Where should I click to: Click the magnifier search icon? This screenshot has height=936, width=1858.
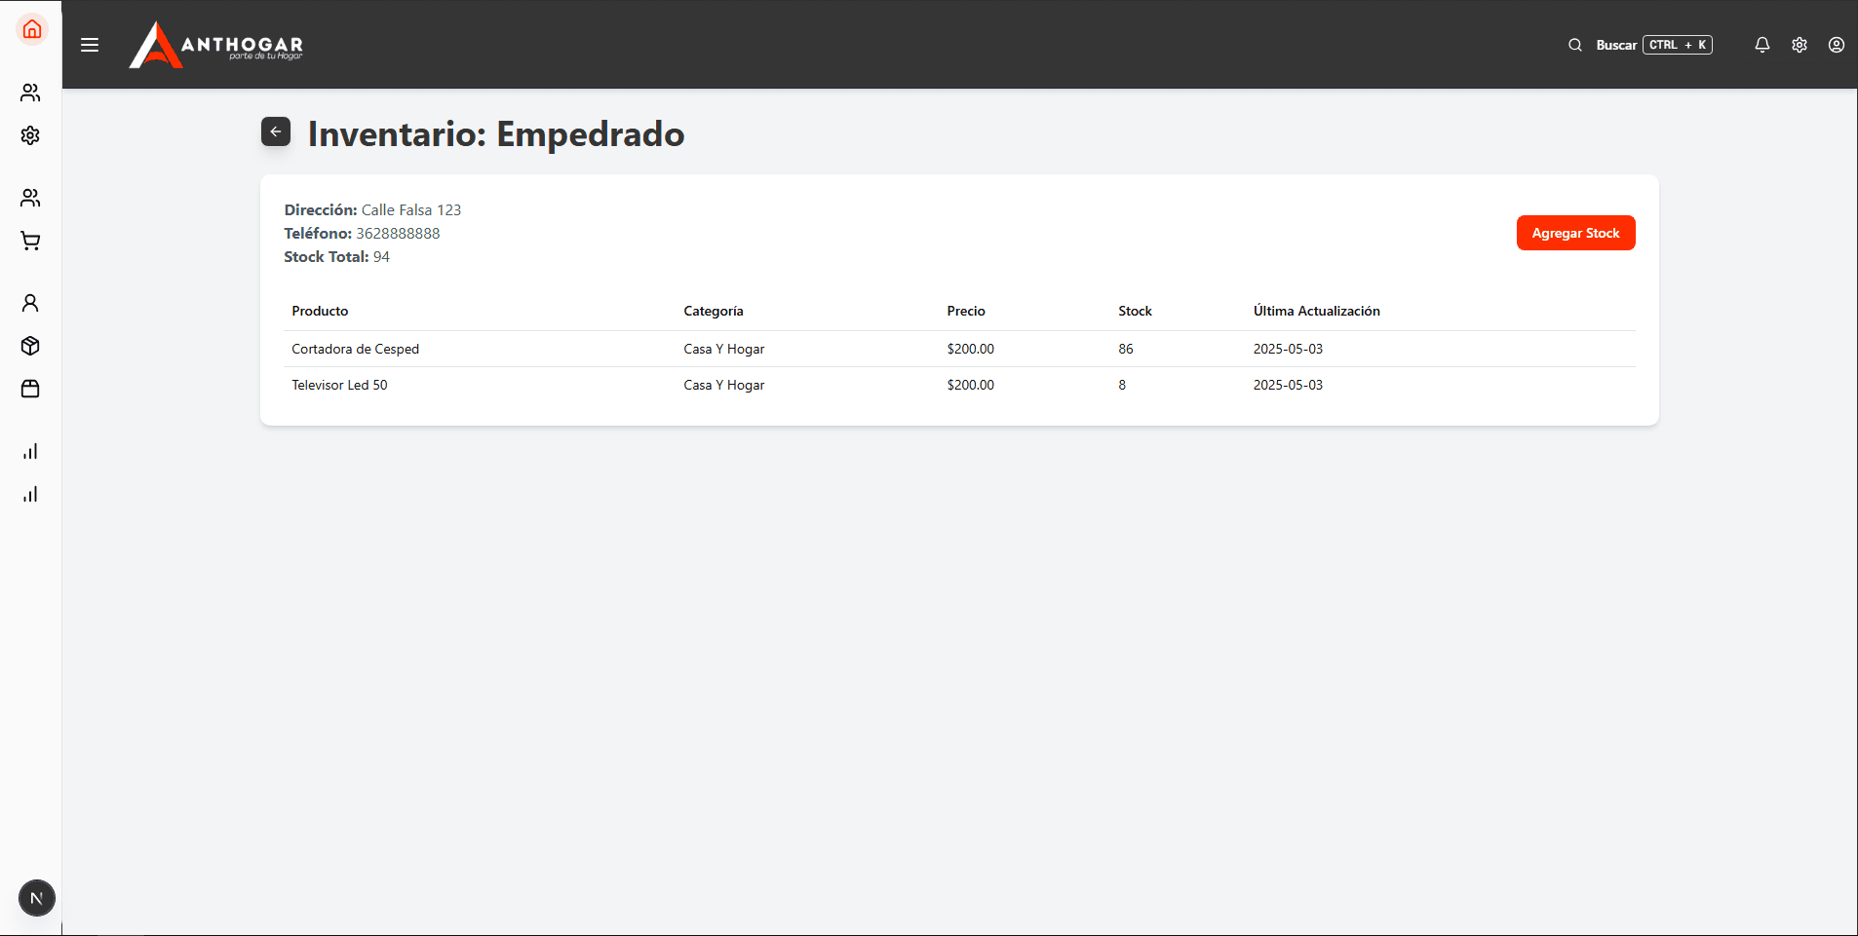click(1575, 45)
